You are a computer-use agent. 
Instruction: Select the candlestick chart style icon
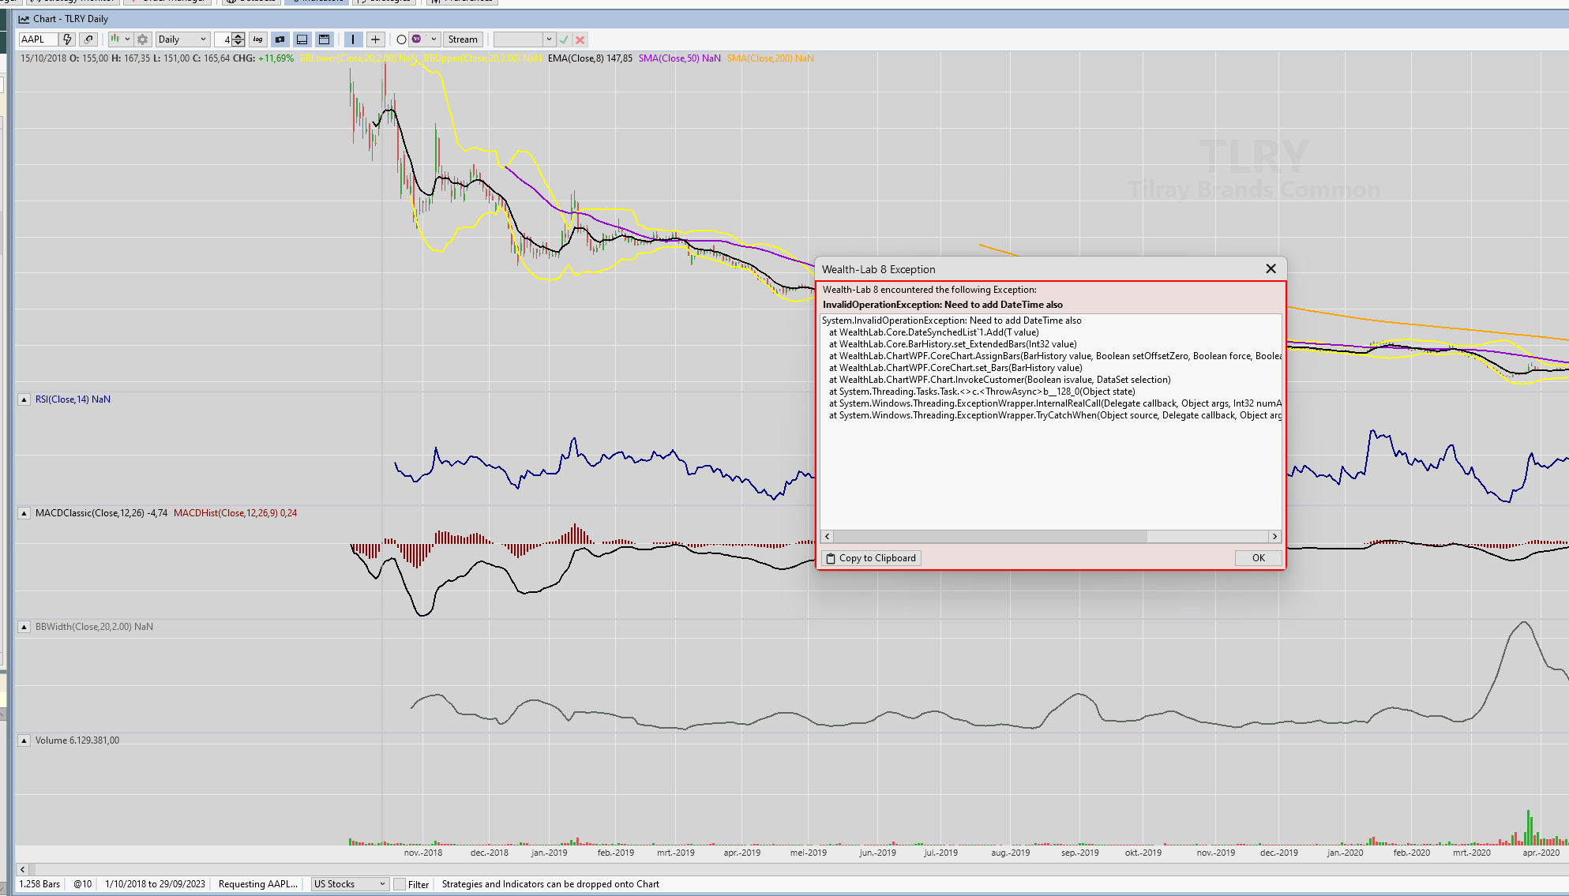[x=115, y=39]
